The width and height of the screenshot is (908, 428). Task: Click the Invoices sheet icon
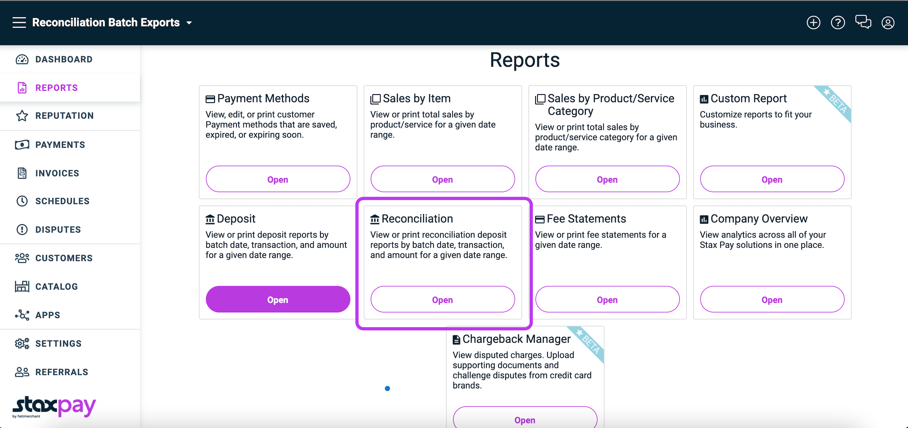point(22,173)
